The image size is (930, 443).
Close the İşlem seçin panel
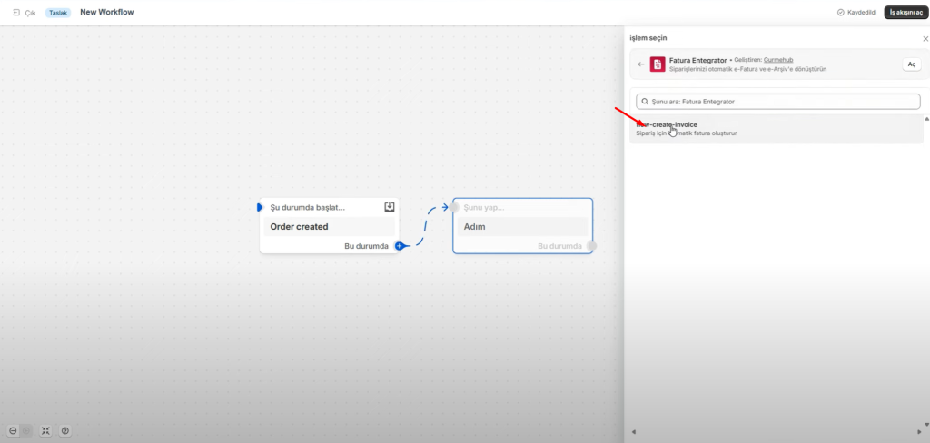925,38
